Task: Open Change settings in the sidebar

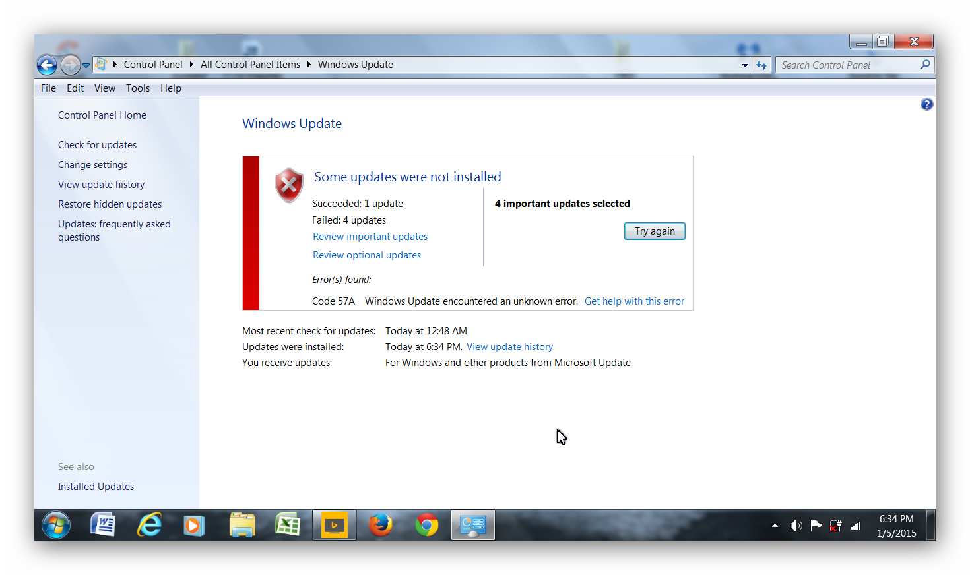Action: (93, 165)
